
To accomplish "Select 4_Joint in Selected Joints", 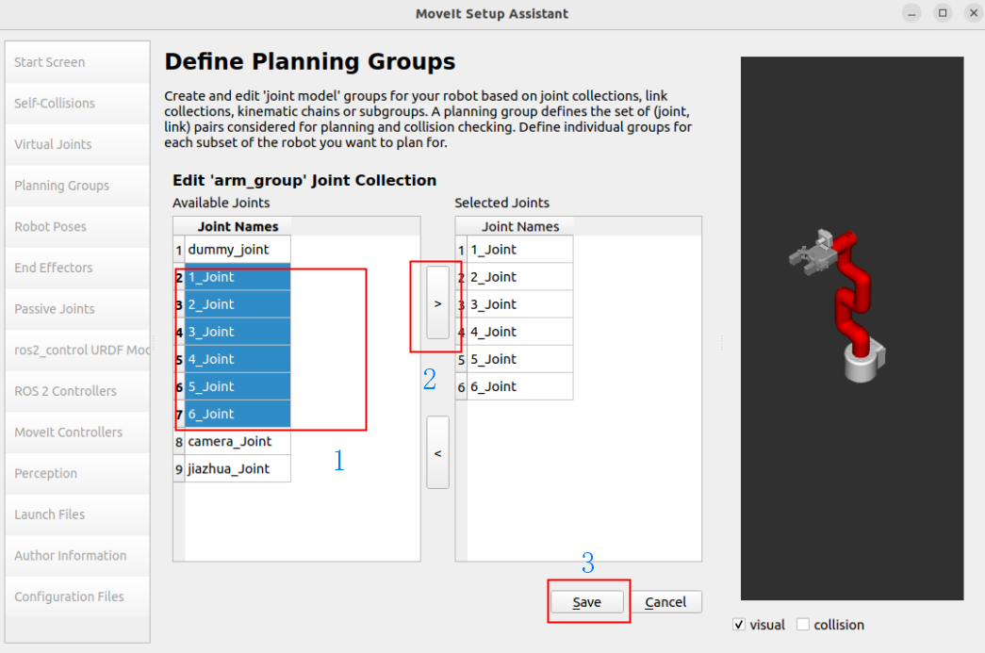I will pyautogui.click(x=520, y=332).
